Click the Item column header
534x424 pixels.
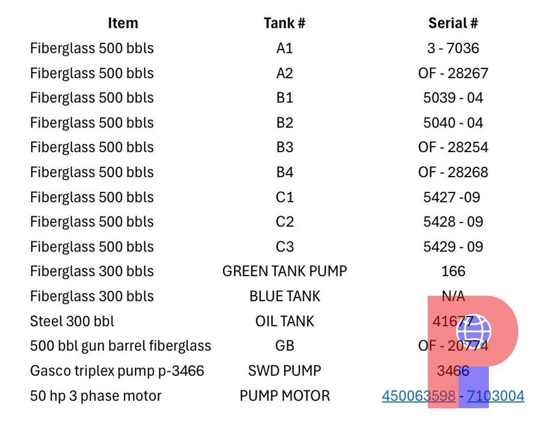(x=123, y=23)
